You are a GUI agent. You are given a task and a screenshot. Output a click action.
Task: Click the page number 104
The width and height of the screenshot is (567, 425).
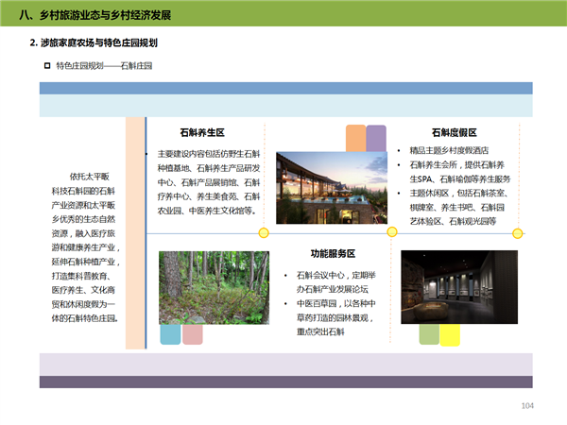[x=528, y=406]
